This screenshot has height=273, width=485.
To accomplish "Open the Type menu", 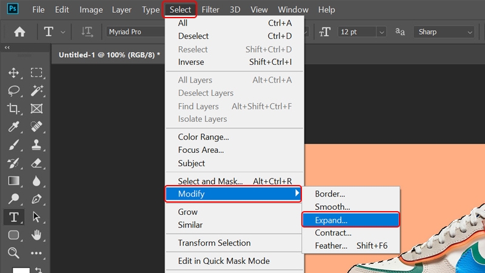I will click(x=150, y=10).
